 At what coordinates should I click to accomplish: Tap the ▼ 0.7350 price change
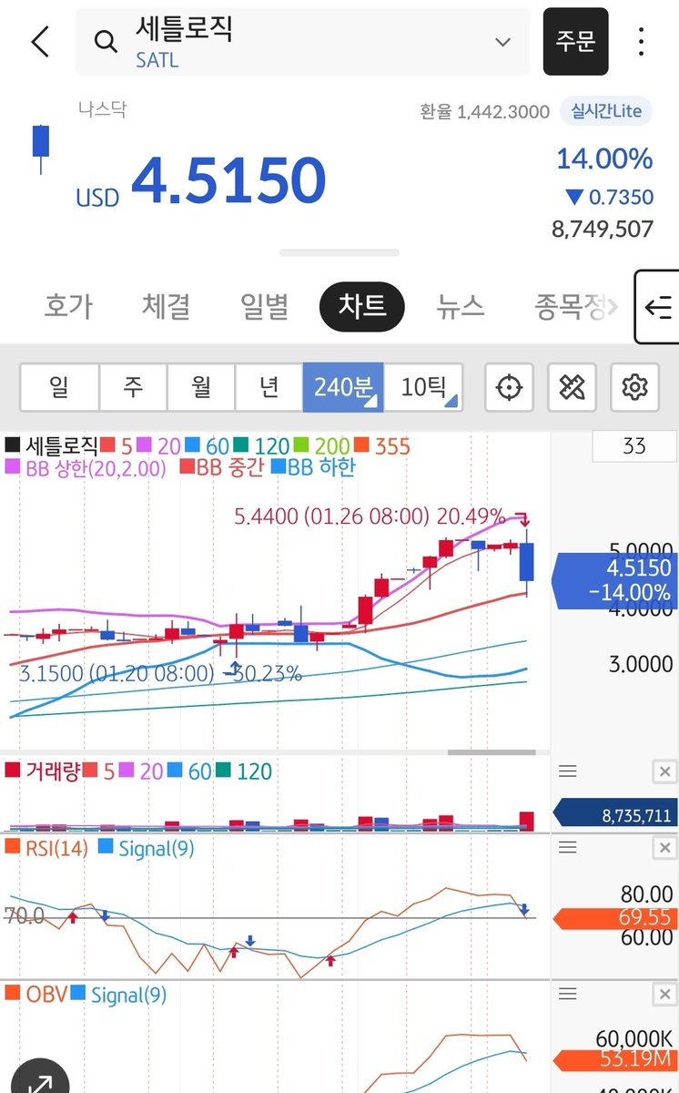point(609,197)
